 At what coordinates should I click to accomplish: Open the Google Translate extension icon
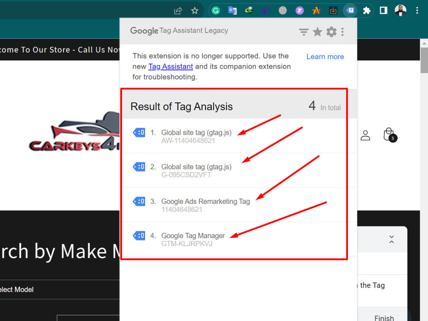tap(232, 11)
